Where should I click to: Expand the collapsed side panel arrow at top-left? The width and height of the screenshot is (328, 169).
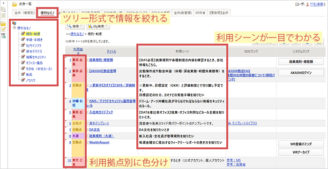coord(3,3)
